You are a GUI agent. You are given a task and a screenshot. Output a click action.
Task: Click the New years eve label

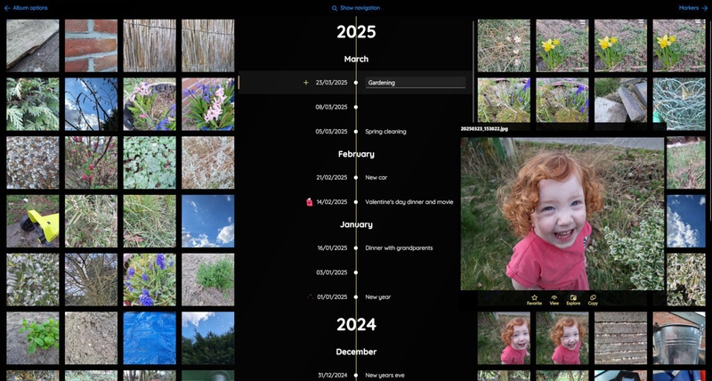384,376
